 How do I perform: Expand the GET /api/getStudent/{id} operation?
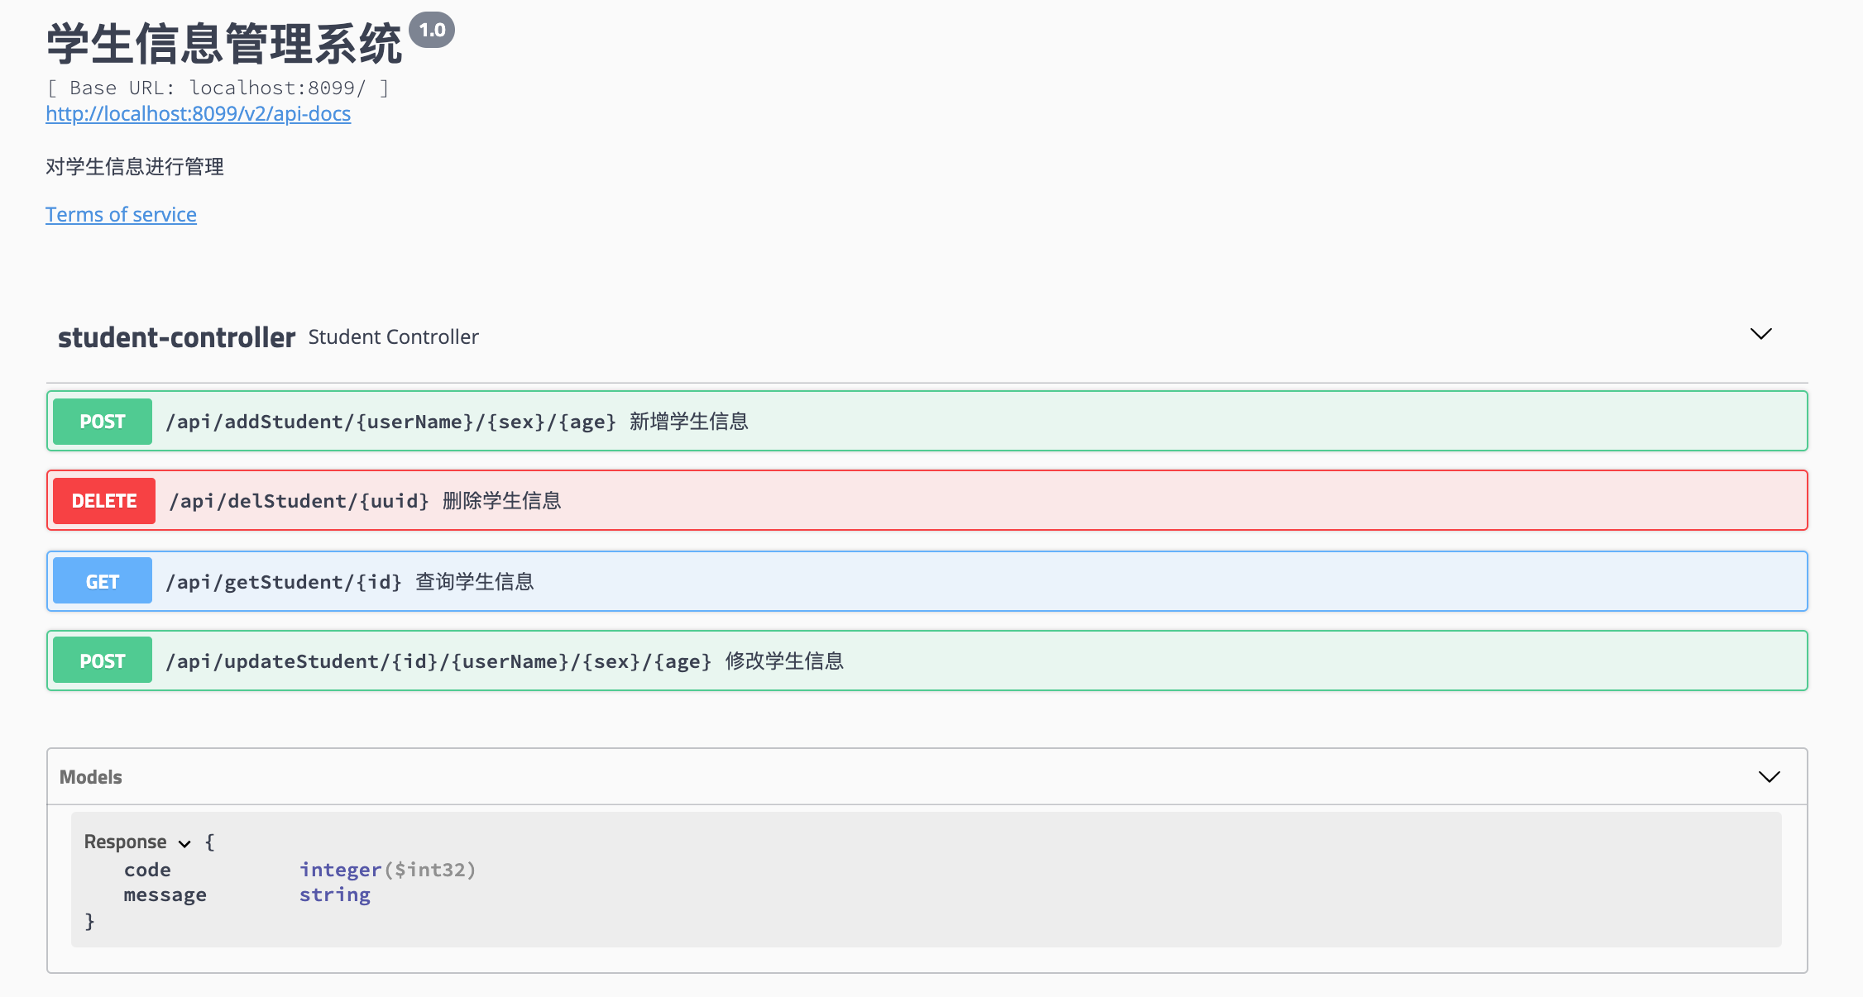[927, 581]
